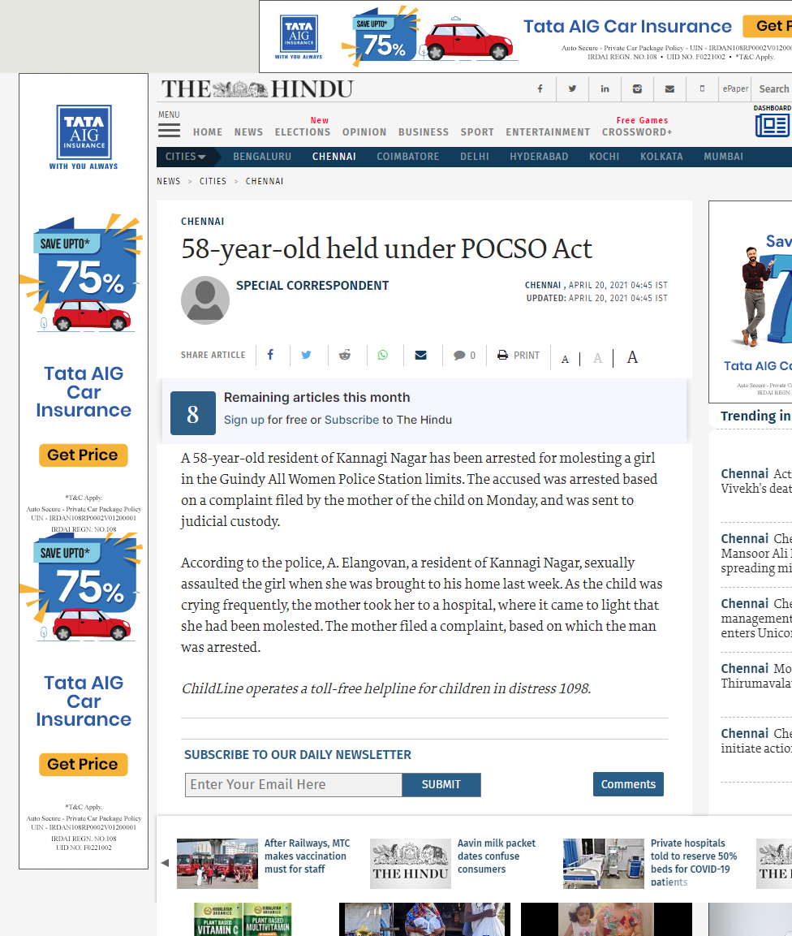Print the article

pos(518,356)
